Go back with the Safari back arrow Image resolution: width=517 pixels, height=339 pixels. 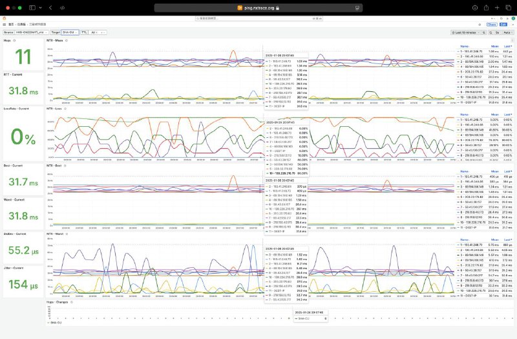(x=50, y=8)
